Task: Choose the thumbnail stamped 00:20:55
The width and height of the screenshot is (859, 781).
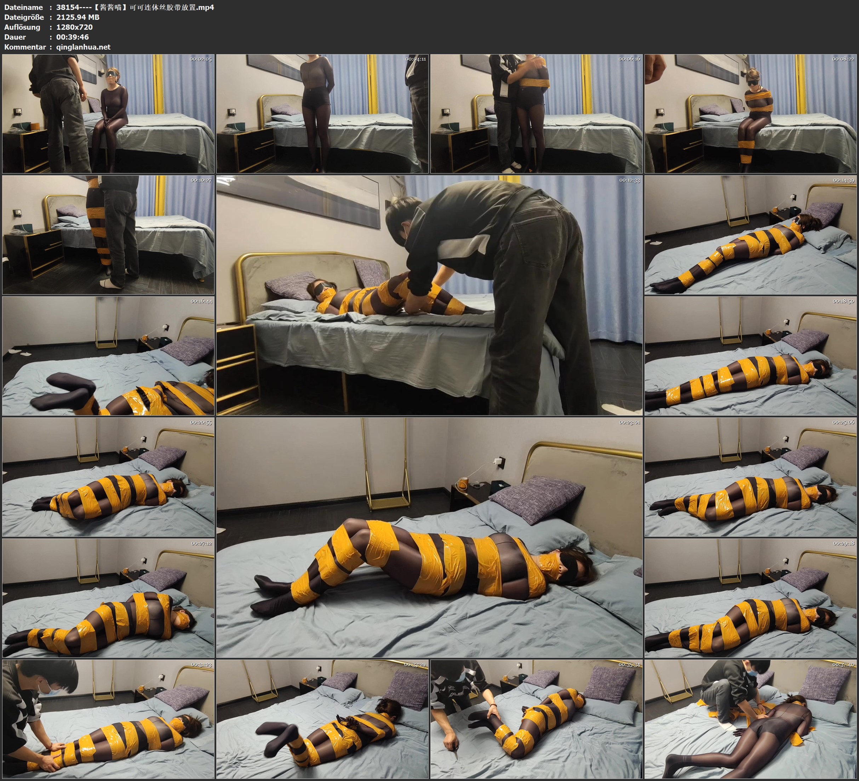Action: tap(108, 477)
